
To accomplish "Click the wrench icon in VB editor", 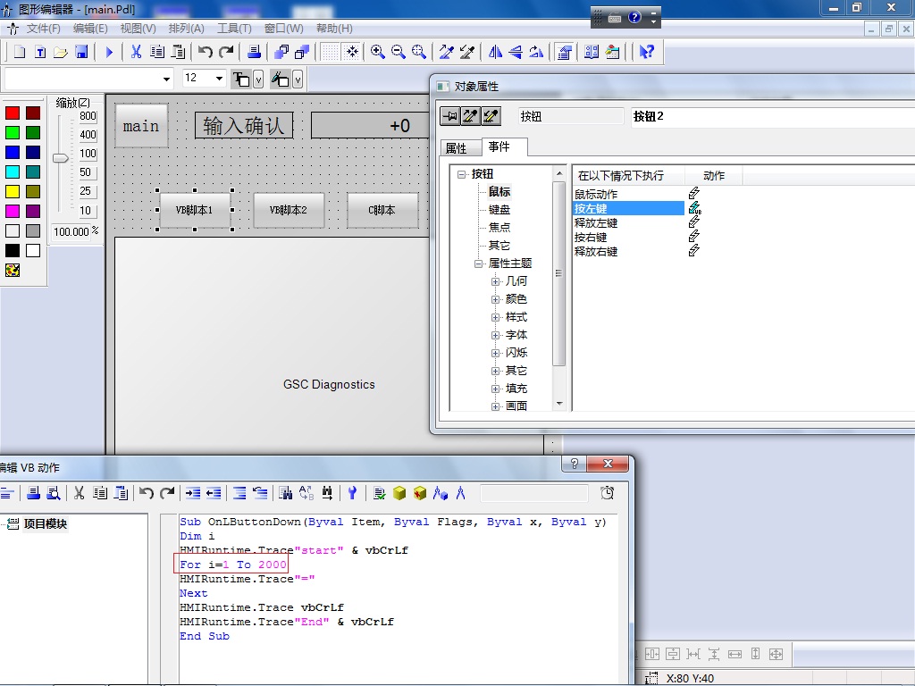I will click(352, 493).
